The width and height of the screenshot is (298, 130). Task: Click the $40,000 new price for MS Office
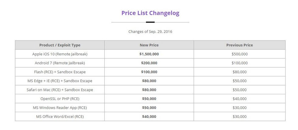tap(149, 116)
